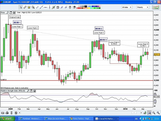
Task: Click the Lower High 5 annotation
Action: click(143, 45)
